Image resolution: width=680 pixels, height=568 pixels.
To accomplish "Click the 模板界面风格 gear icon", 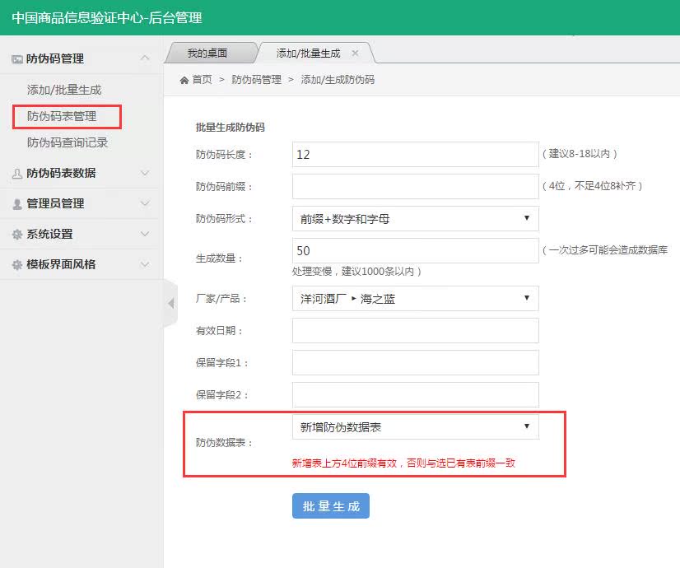I will (x=17, y=264).
